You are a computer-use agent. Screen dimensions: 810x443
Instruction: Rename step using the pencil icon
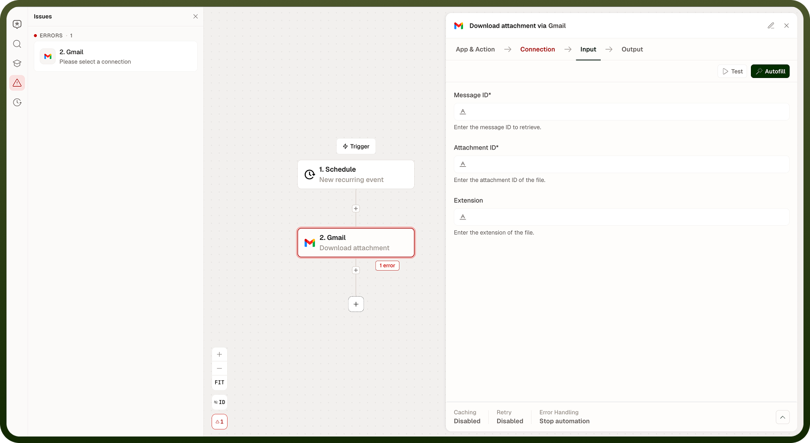pyautogui.click(x=771, y=25)
